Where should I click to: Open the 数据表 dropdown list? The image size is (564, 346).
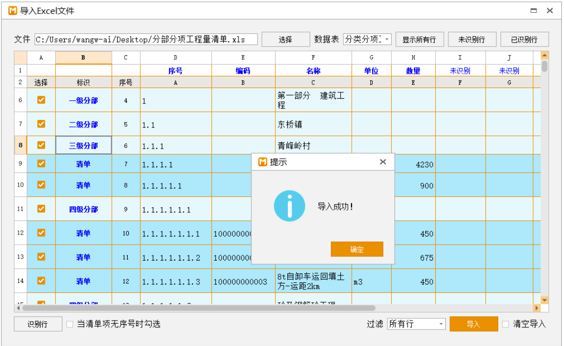coord(367,39)
